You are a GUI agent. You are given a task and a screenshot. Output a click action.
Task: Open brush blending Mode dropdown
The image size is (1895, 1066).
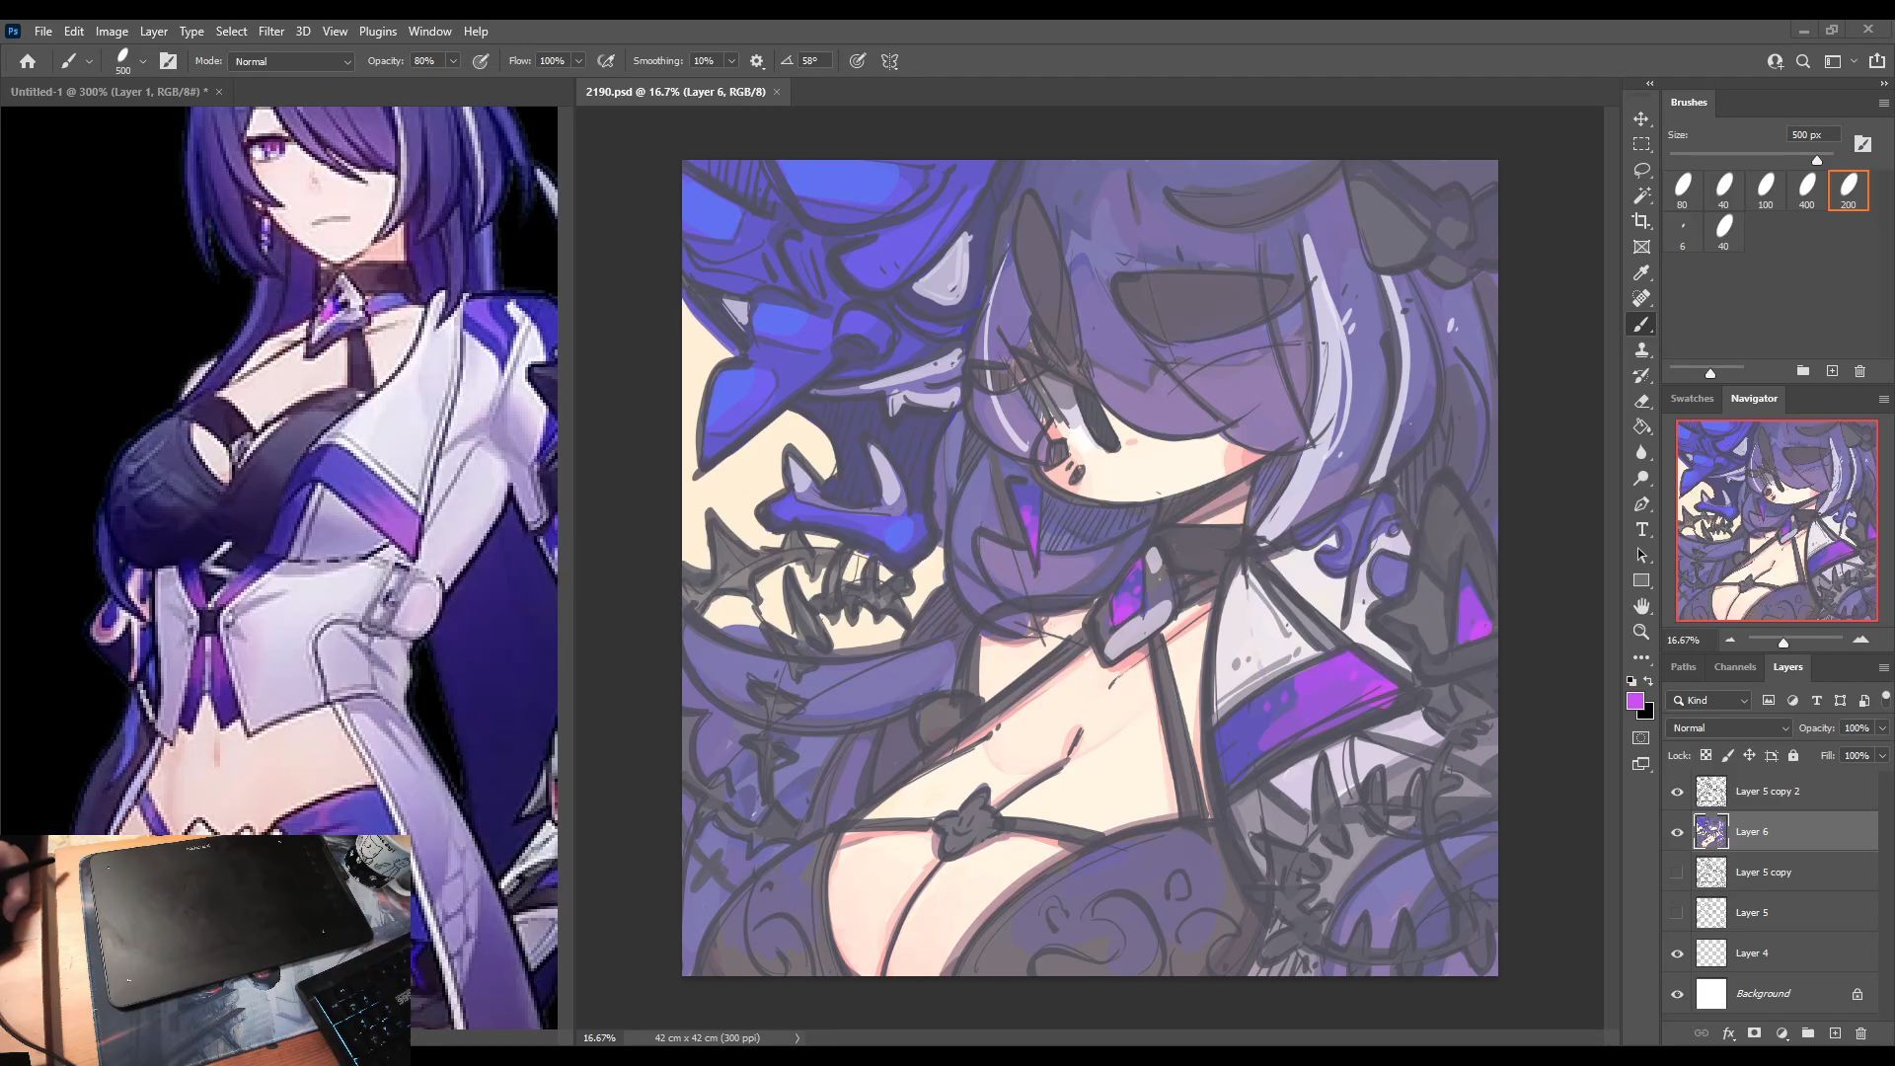coord(291,61)
